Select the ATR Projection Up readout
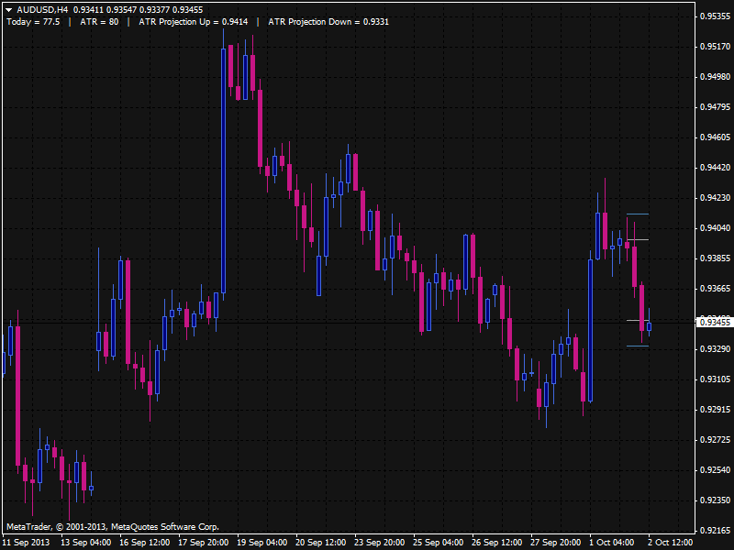Viewport: 734px width, 550px height. tap(193, 21)
